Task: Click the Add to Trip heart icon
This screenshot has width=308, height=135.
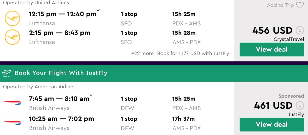Action: click(299, 5)
